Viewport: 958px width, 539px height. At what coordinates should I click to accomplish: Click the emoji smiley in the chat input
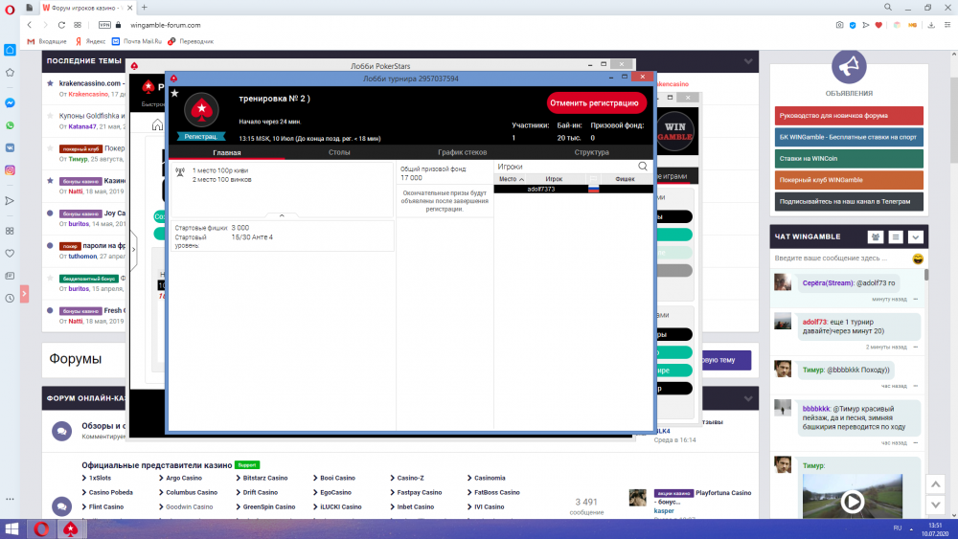tap(918, 258)
